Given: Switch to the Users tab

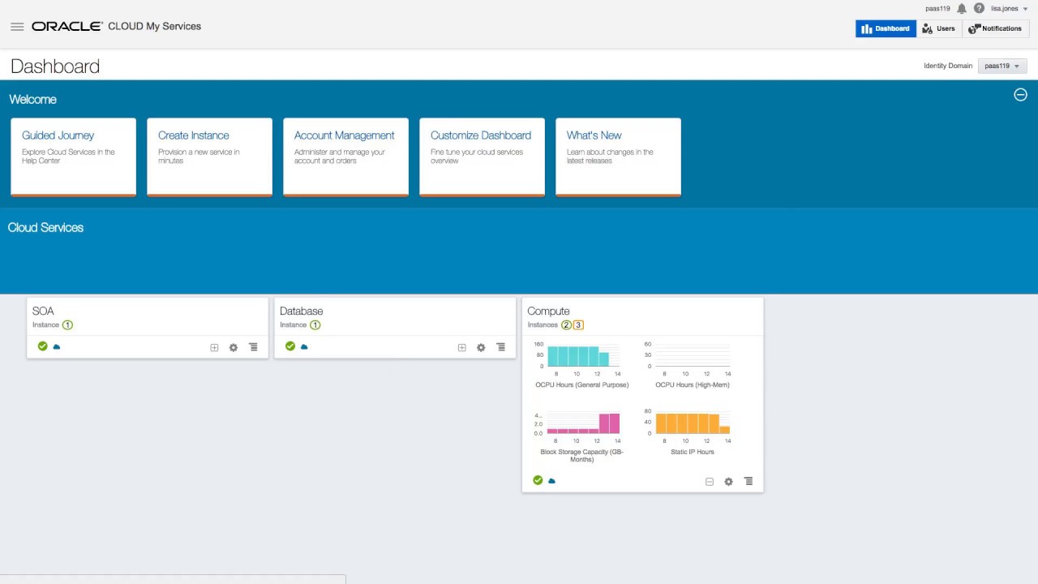Looking at the screenshot, I should (939, 28).
